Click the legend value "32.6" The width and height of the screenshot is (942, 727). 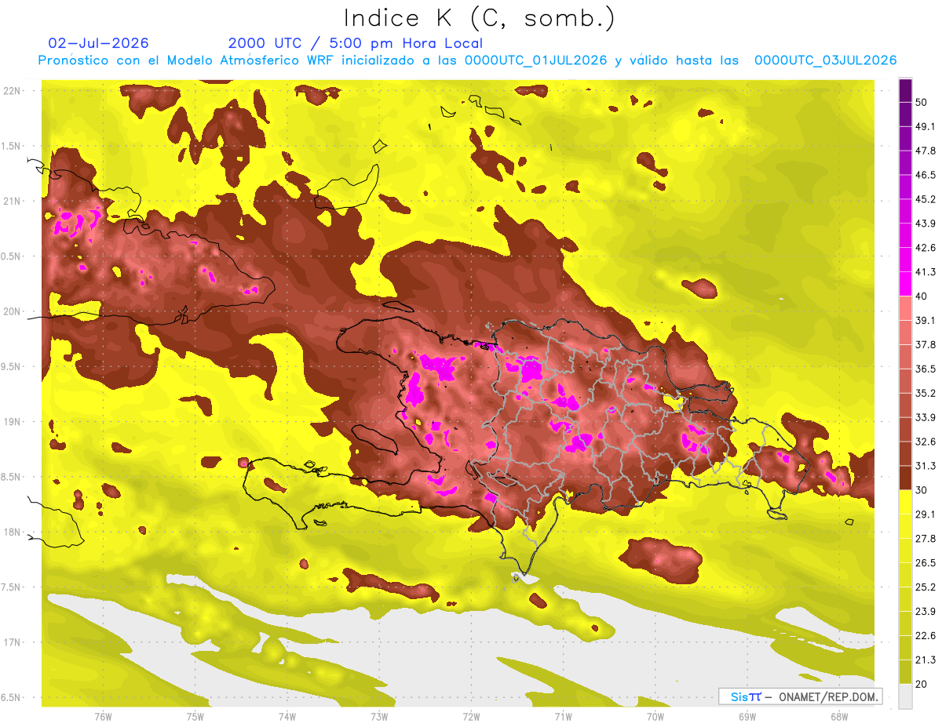click(926, 442)
